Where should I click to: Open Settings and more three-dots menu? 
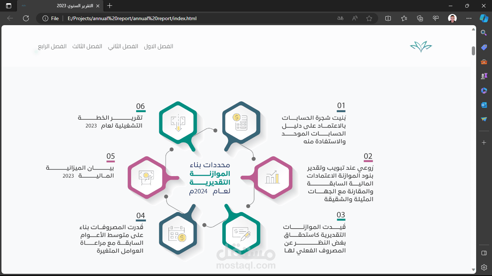point(469,18)
